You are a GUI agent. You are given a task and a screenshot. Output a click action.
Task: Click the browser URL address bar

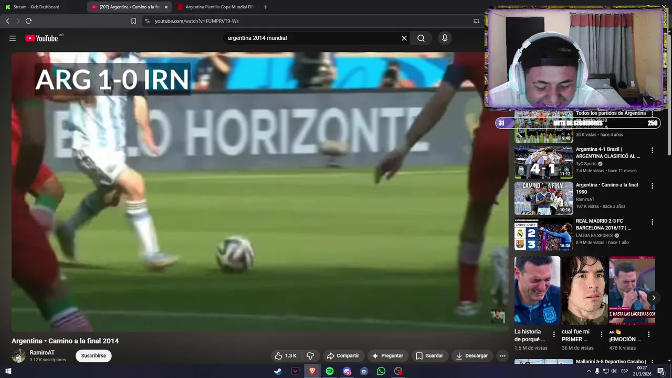pos(310,21)
